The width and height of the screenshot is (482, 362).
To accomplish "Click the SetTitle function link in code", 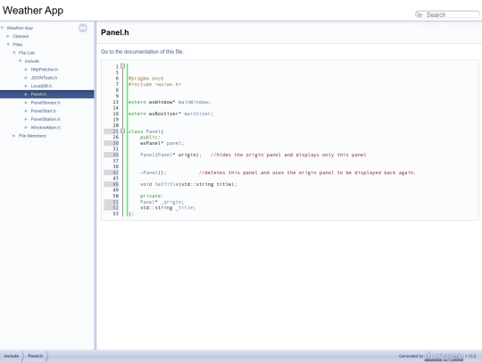I will click(x=166, y=184).
